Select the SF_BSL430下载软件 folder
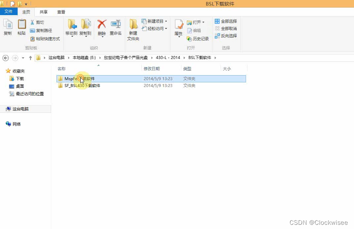354x229 pixels. click(x=151, y=86)
